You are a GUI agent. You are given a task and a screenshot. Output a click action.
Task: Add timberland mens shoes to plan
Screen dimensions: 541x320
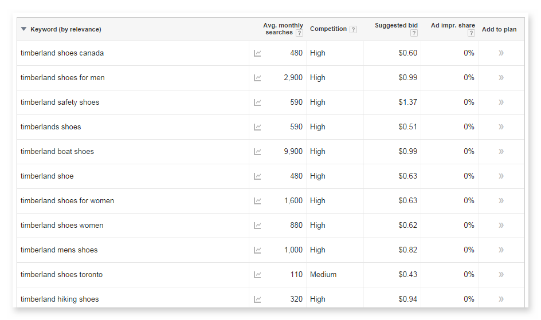[501, 250]
